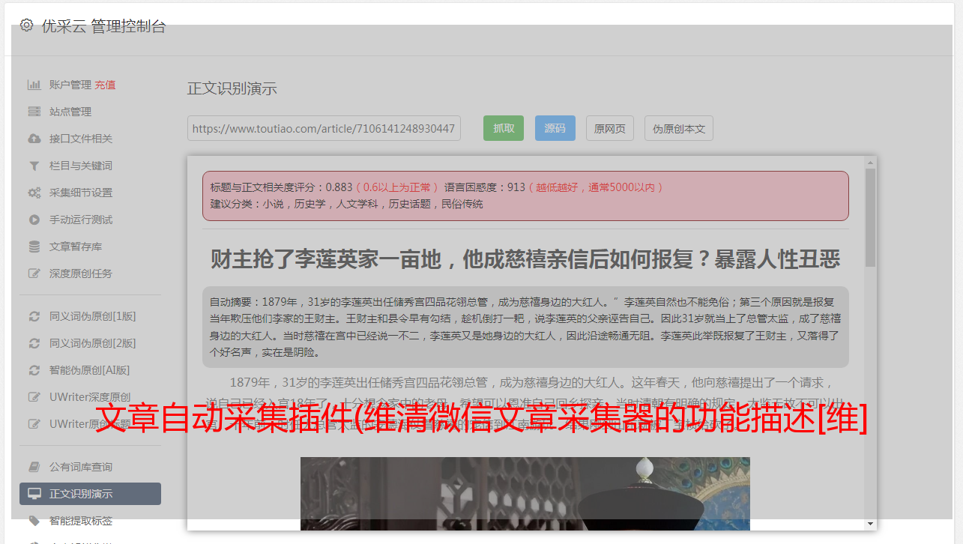Click the bar chart icon for 账户管理
Viewport: 963px width, 544px height.
click(x=34, y=85)
